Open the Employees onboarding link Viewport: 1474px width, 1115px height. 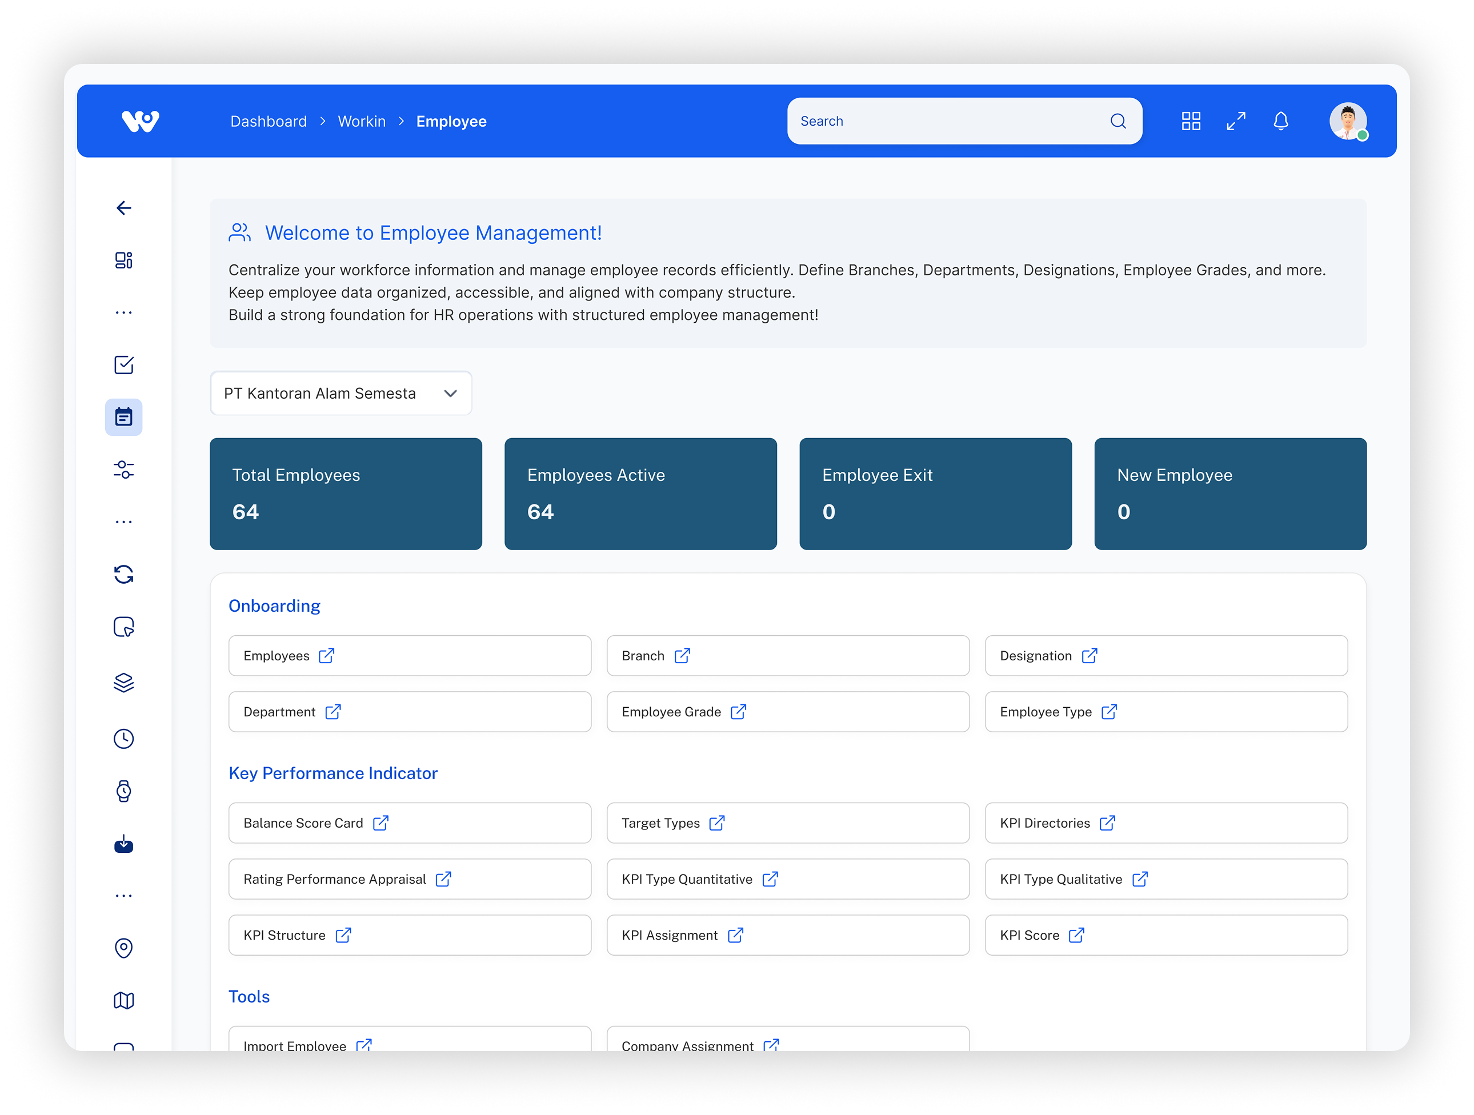click(409, 656)
